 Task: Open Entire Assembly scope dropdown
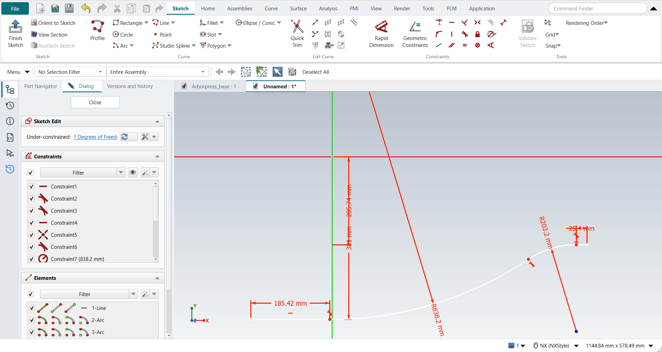pos(158,72)
